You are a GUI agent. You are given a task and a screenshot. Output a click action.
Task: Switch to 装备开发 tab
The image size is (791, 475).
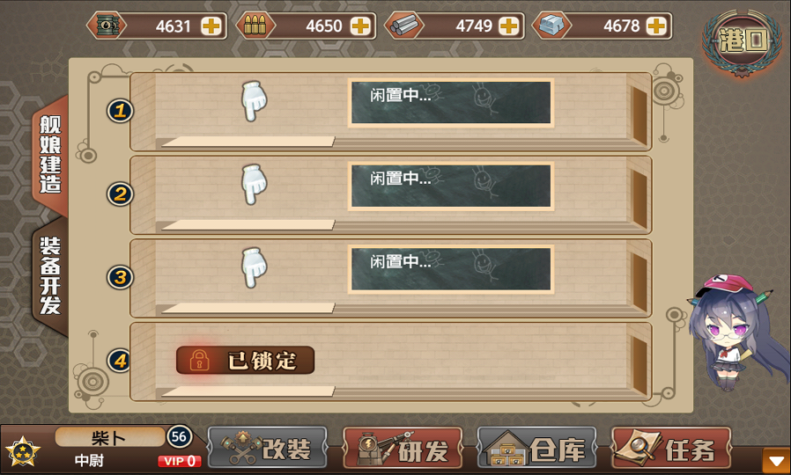tap(50, 276)
